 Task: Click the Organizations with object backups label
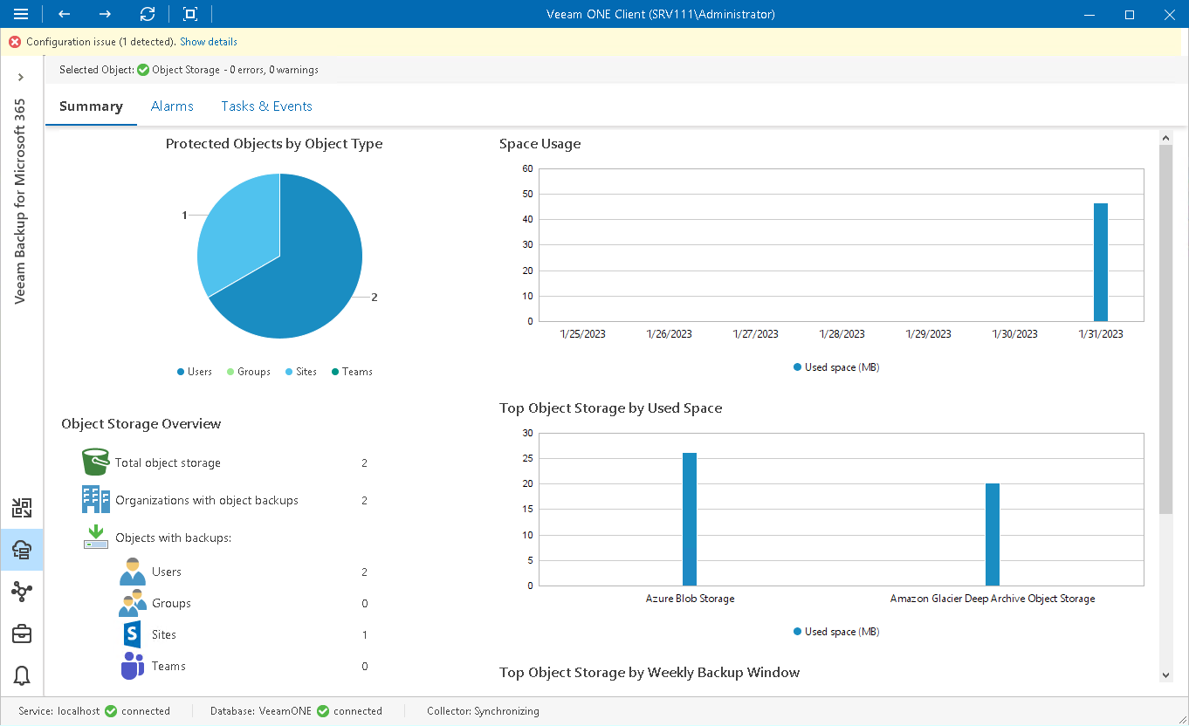207,500
